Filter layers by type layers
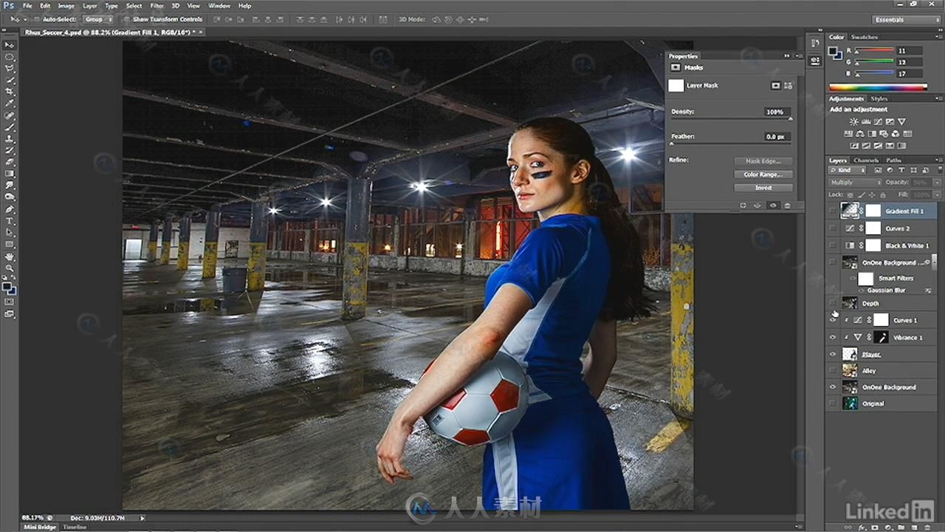Image resolution: width=945 pixels, height=532 pixels. pos(901,170)
